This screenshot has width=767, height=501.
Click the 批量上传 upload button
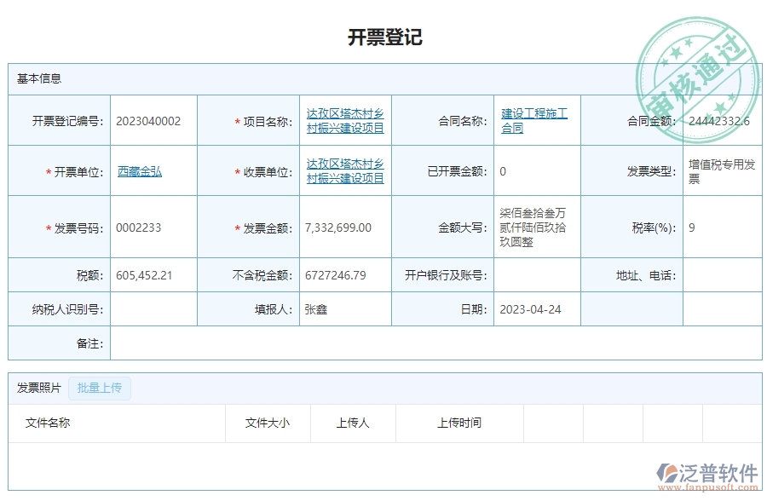(100, 388)
